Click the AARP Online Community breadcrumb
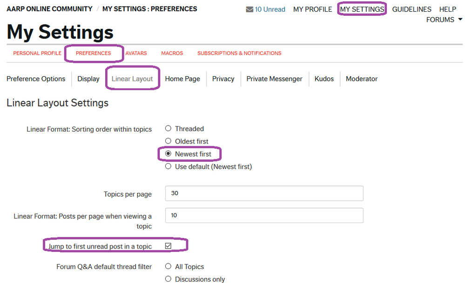Image resolution: width=465 pixels, height=283 pixels. (49, 9)
